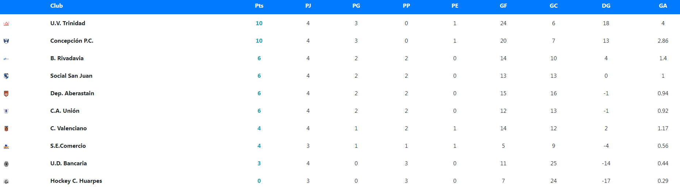
Task: Open the Concepción P.C. team name
Action: [x=72, y=41]
